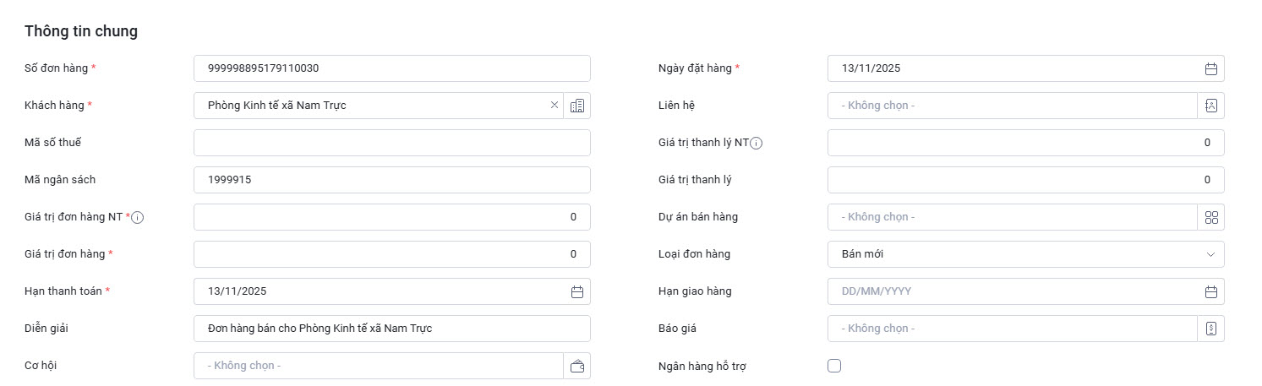Click customer lookup icon beside Khách hàng
The width and height of the screenshot is (1262, 386).
click(577, 106)
